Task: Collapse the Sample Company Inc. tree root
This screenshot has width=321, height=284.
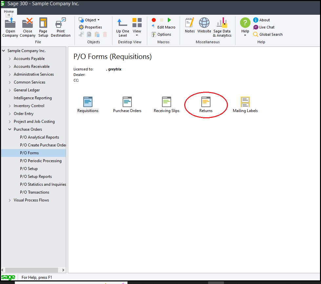Action: coord(4,50)
